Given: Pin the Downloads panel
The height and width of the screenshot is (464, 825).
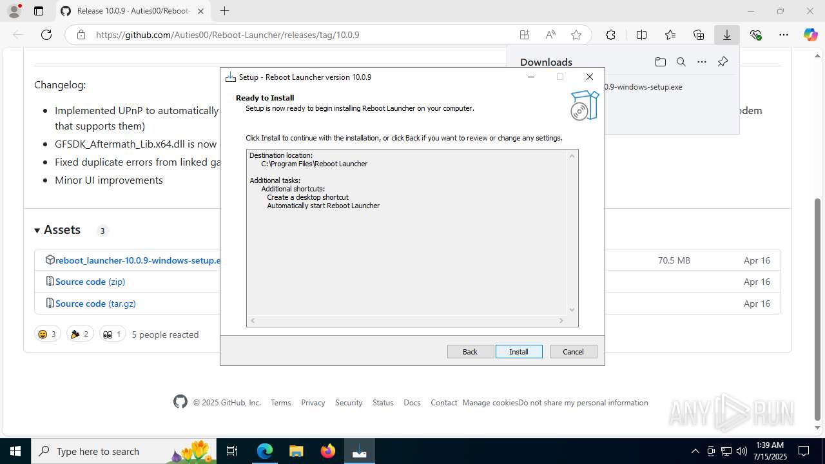Looking at the screenshot, I should point(723,62).
